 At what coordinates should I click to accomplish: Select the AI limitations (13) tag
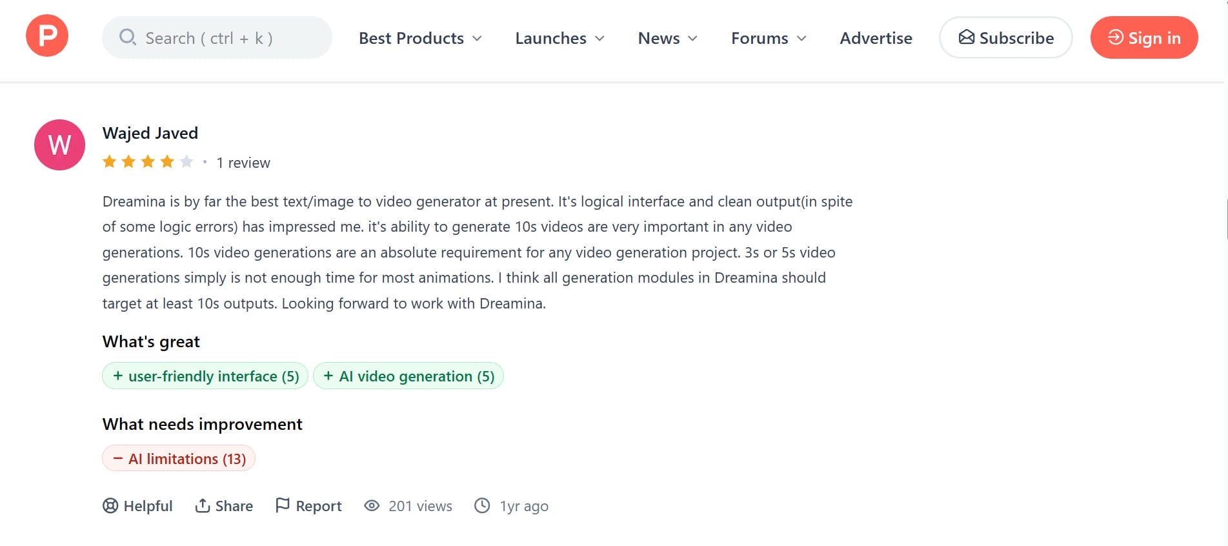[x=179, y=458]
